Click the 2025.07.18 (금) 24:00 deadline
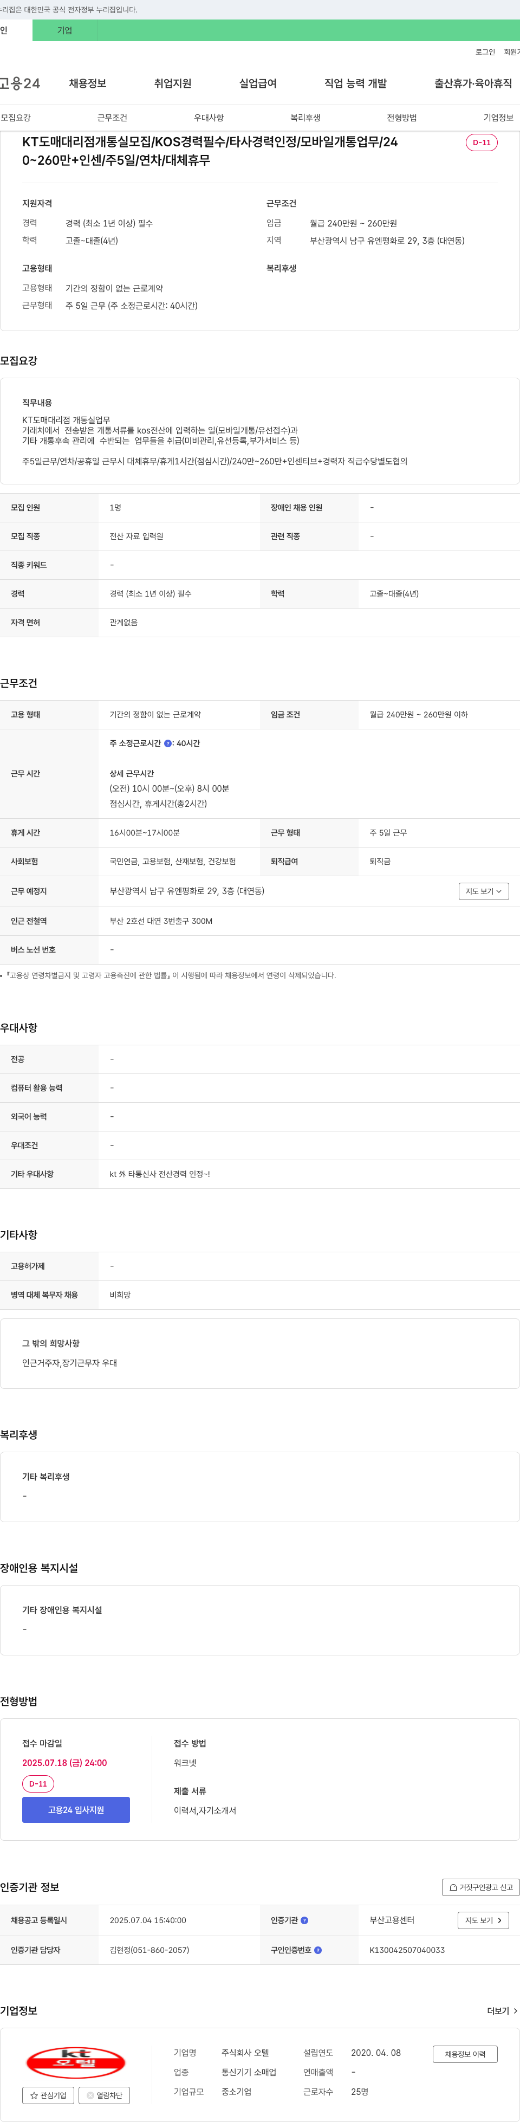The height and width of the screenshot is (2122, 520). coord(64,1763)
